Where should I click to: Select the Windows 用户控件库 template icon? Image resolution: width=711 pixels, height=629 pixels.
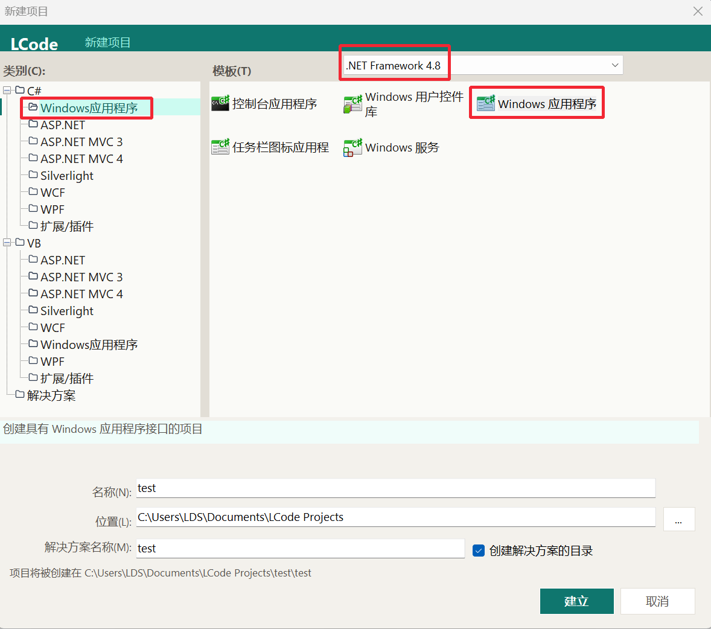pyautogui.click(x=352, y=104)
